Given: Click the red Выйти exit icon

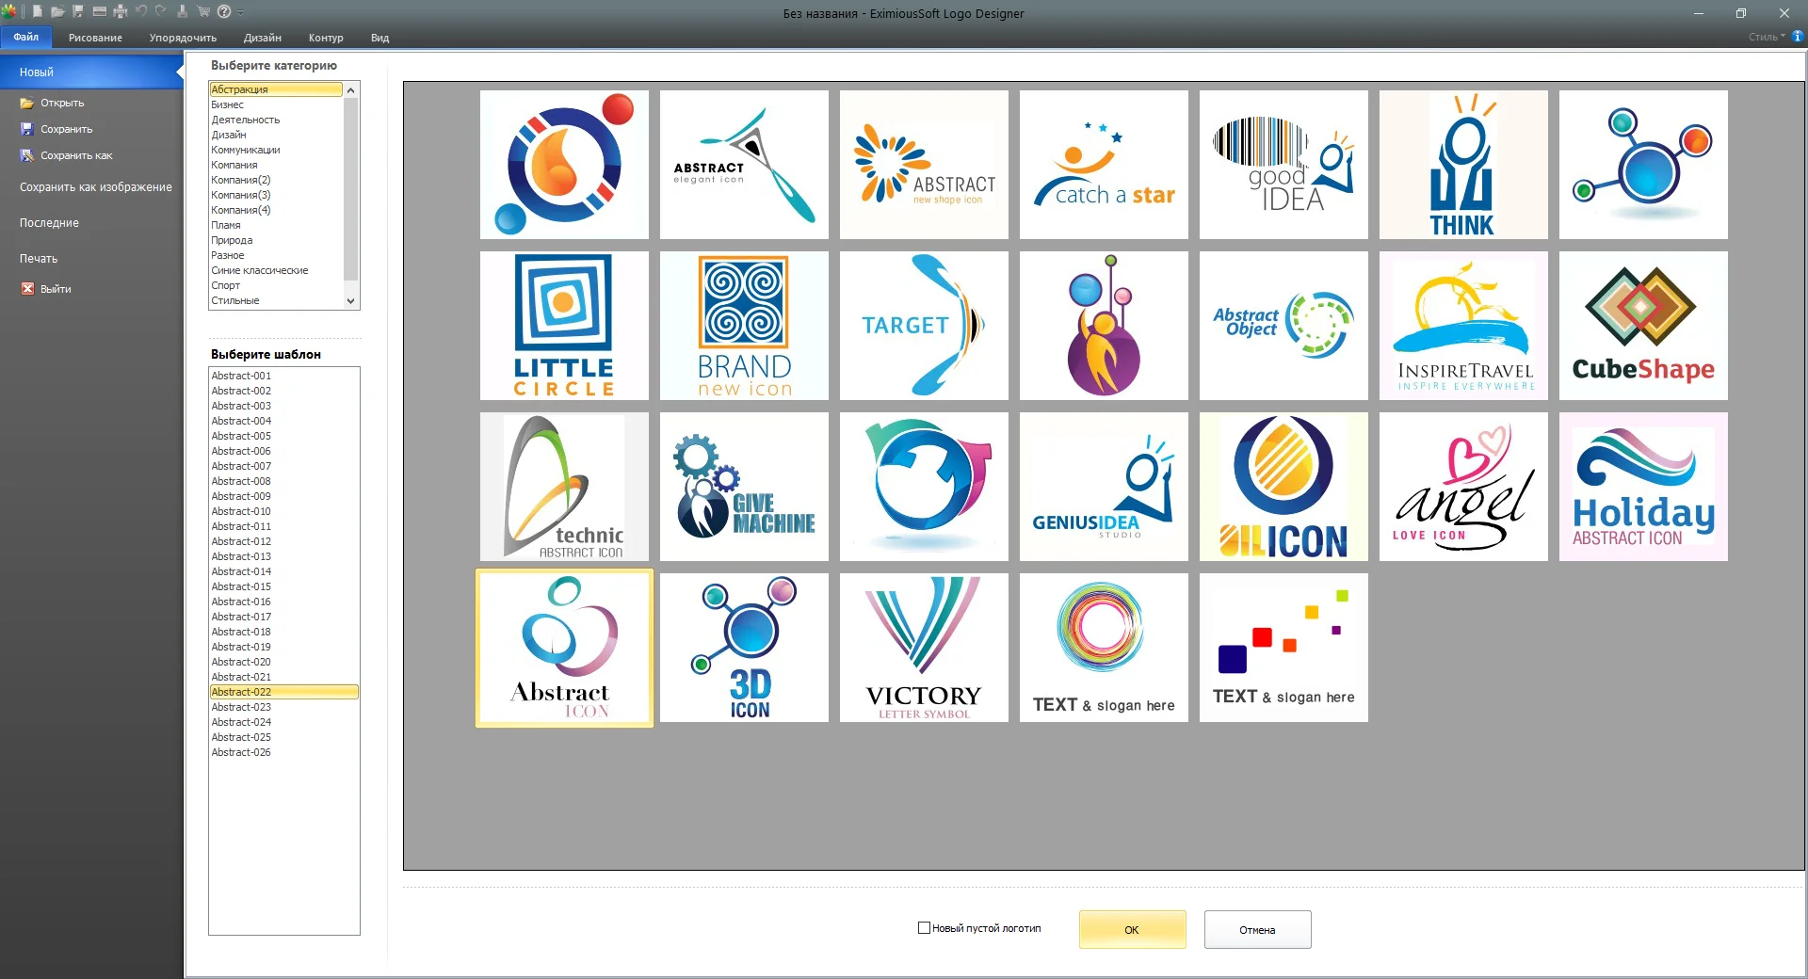Looking at the screenshot, I should click(x=27, y=289).
